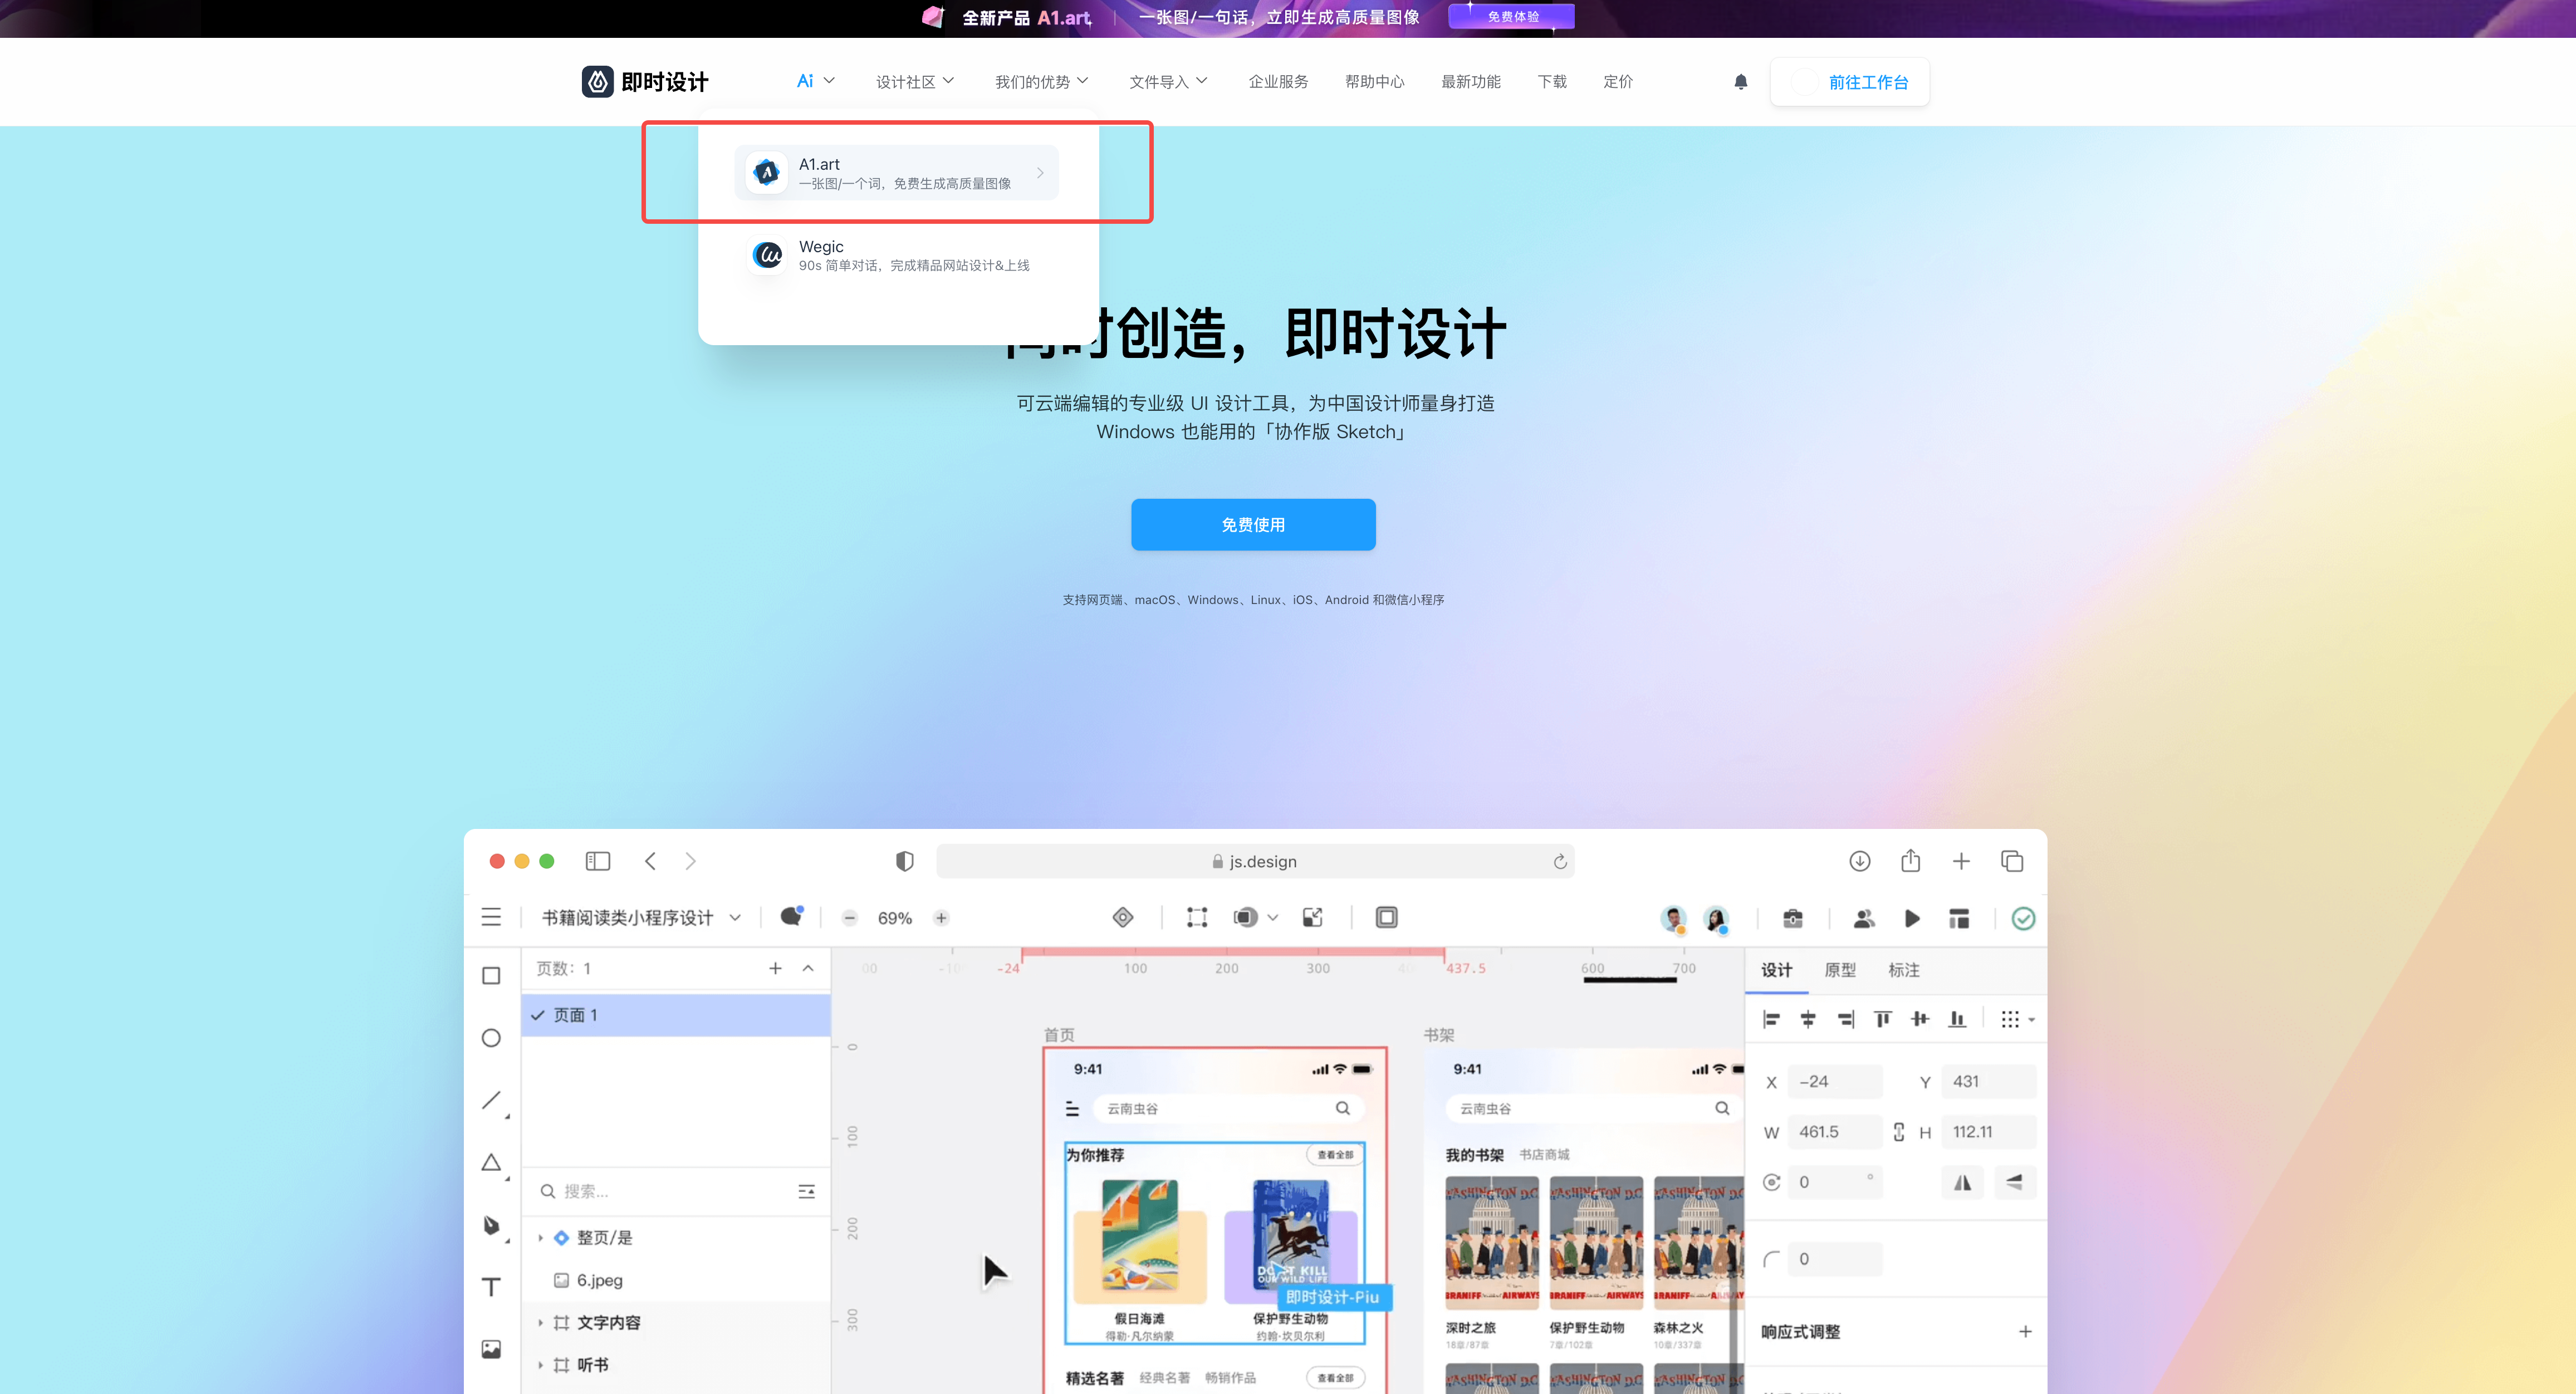Open the plugins toolbox icon
2576x1394 pixels.
click(x=1793, y=918)
